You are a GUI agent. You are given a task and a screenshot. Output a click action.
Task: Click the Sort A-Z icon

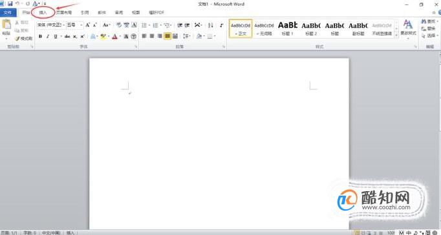pos(210,25)
